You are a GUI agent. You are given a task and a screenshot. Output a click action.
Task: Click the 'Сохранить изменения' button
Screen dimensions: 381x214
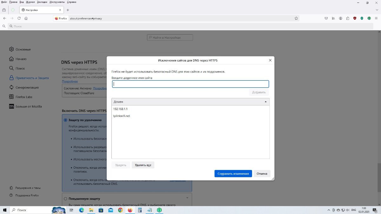pyautogui.click(x=233, y=174)
